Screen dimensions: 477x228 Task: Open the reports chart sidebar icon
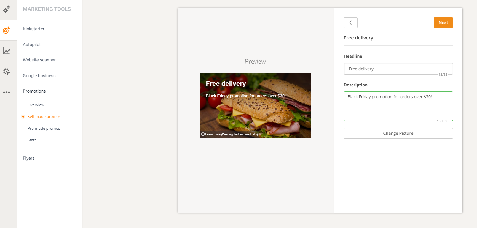7,51
